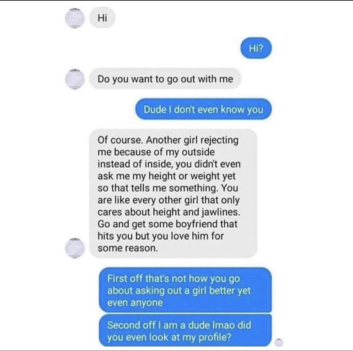Tap the avatar beside the long gray message
Screen dimensions: 353x351
pyautogui.click(x=75, y=248)
